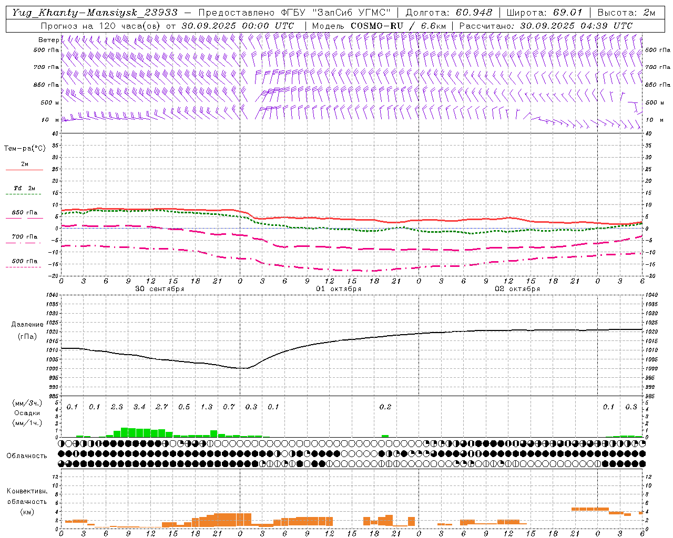Image resolution: width=673 pixels, height=538 pixels.
Task: Click the 3.4 precipitation total value
Action: (x=139, y=407)
